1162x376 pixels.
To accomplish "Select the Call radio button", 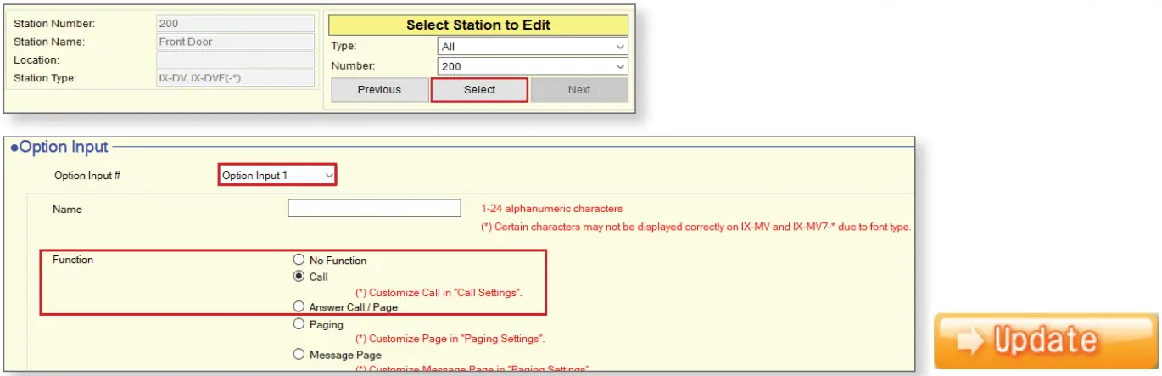I will tap(298, 277).
